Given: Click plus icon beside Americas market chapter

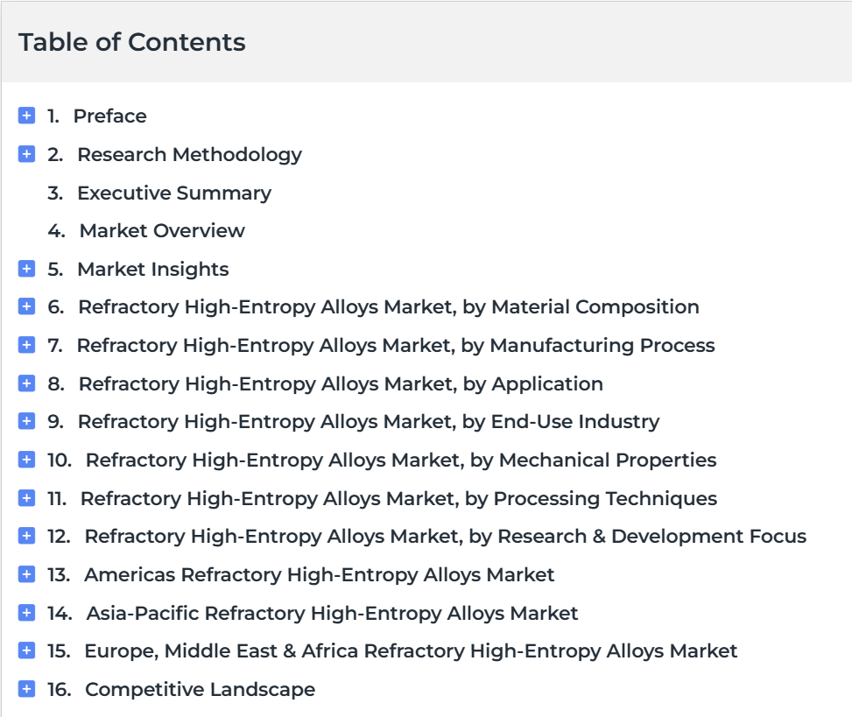Looking at the screenshot, I should tap(26, 574).
